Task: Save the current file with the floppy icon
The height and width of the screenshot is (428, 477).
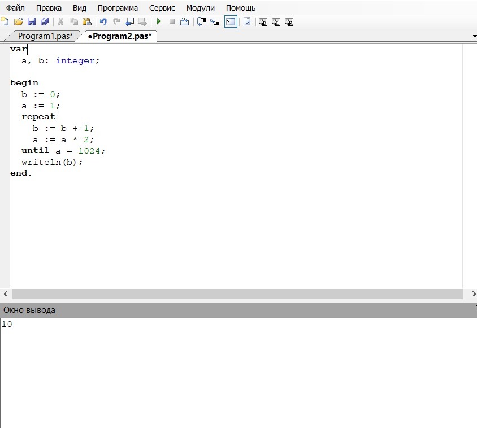Action: tap(32, 22)
